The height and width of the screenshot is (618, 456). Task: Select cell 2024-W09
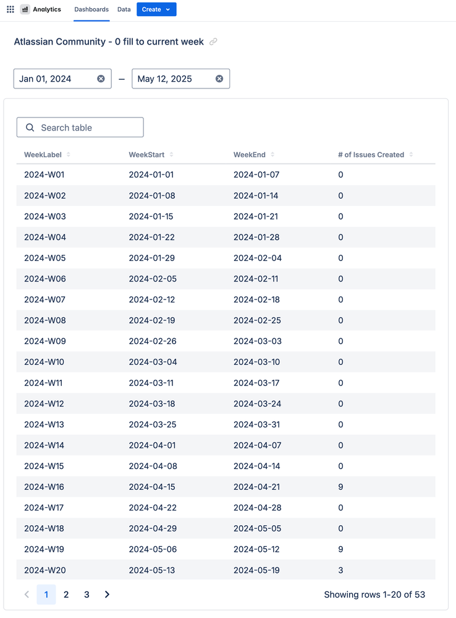pos(45,341)
